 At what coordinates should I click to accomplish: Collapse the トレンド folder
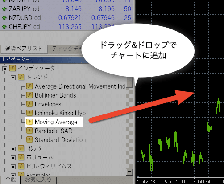pos(13,78)
